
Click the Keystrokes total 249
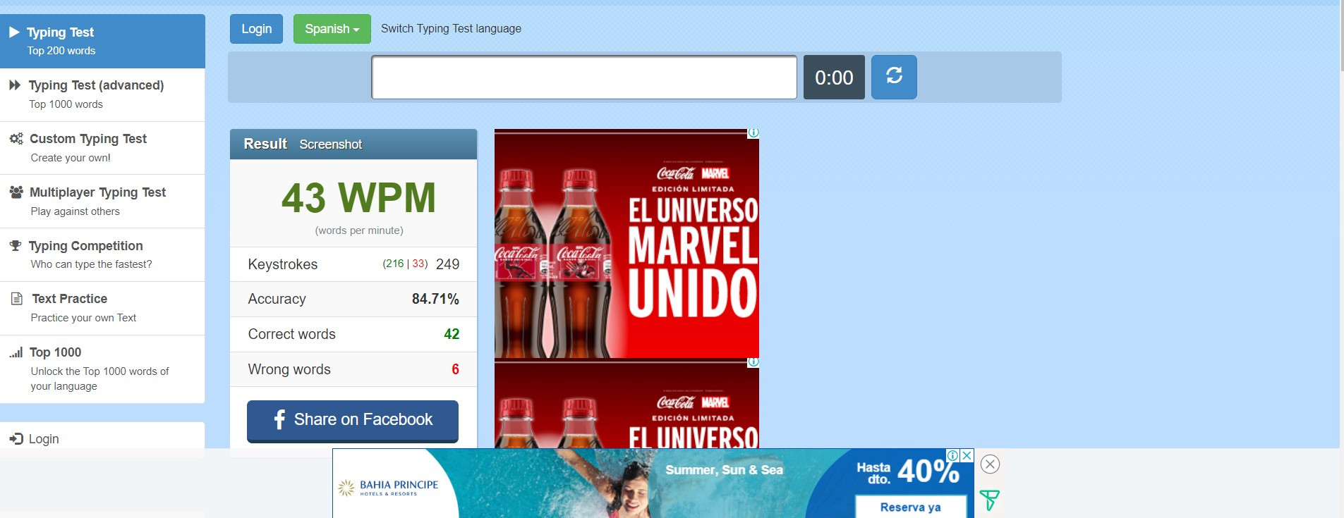pos(447,264)
